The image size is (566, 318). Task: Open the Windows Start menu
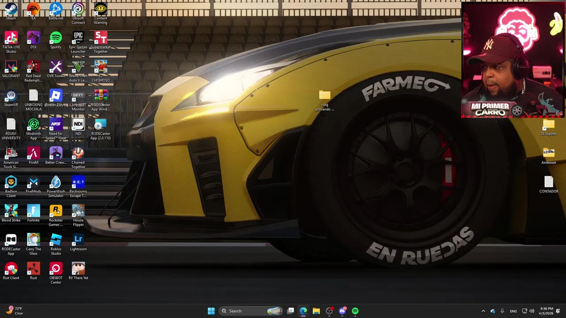point(211,311)
